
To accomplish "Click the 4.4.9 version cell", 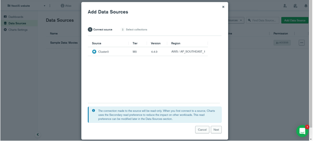I will point(154,52).
